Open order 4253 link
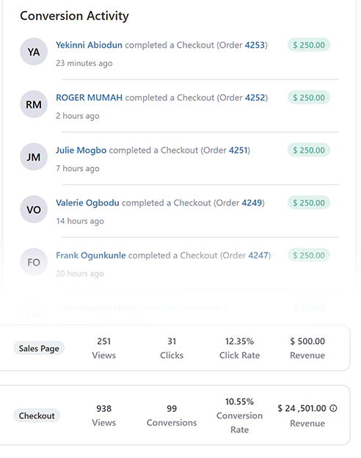This screenshot has height=458, width=361. pyautogui.click(x=255, y=45)
